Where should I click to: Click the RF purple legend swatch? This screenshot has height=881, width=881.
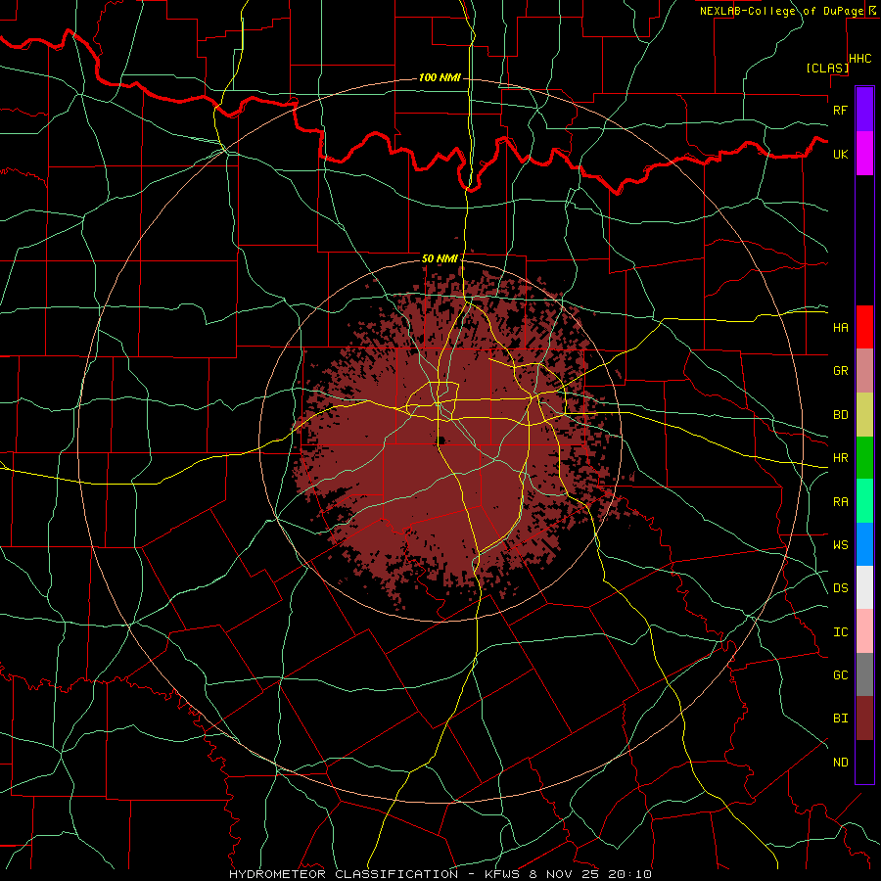[x=864, y=110]
